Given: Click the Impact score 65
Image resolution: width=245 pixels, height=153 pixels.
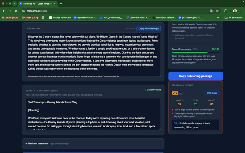Looking at the screenshot, I should pyautogui.click(x=212, y=104).
